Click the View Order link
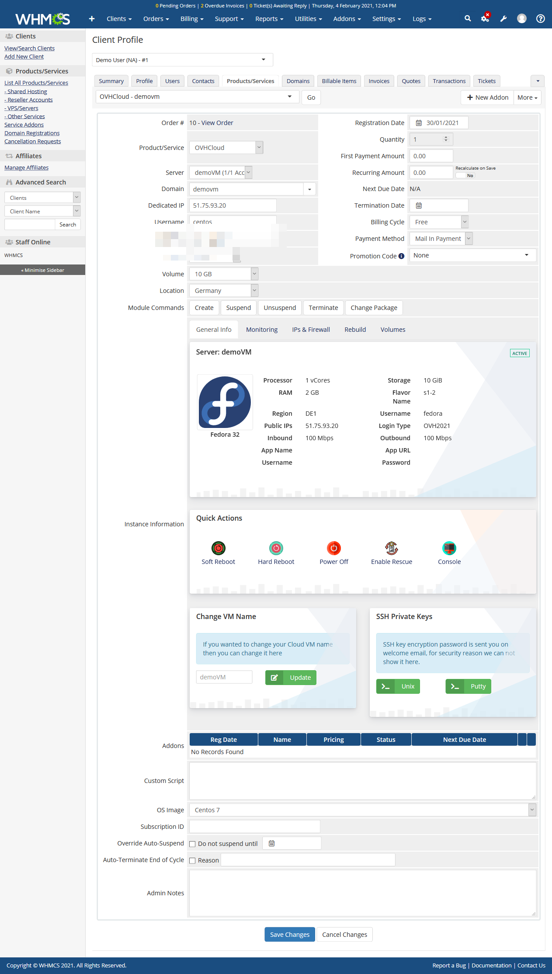Screen dimensions: 552x974 pyautogui.click(x=217, y=123)
